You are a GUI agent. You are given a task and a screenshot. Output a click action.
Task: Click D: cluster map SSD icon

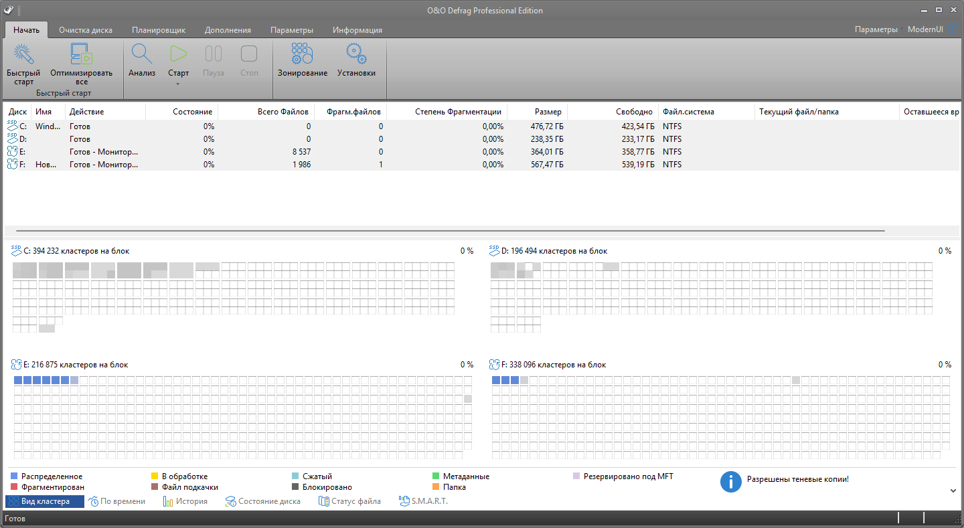click(x=495, y=250)
